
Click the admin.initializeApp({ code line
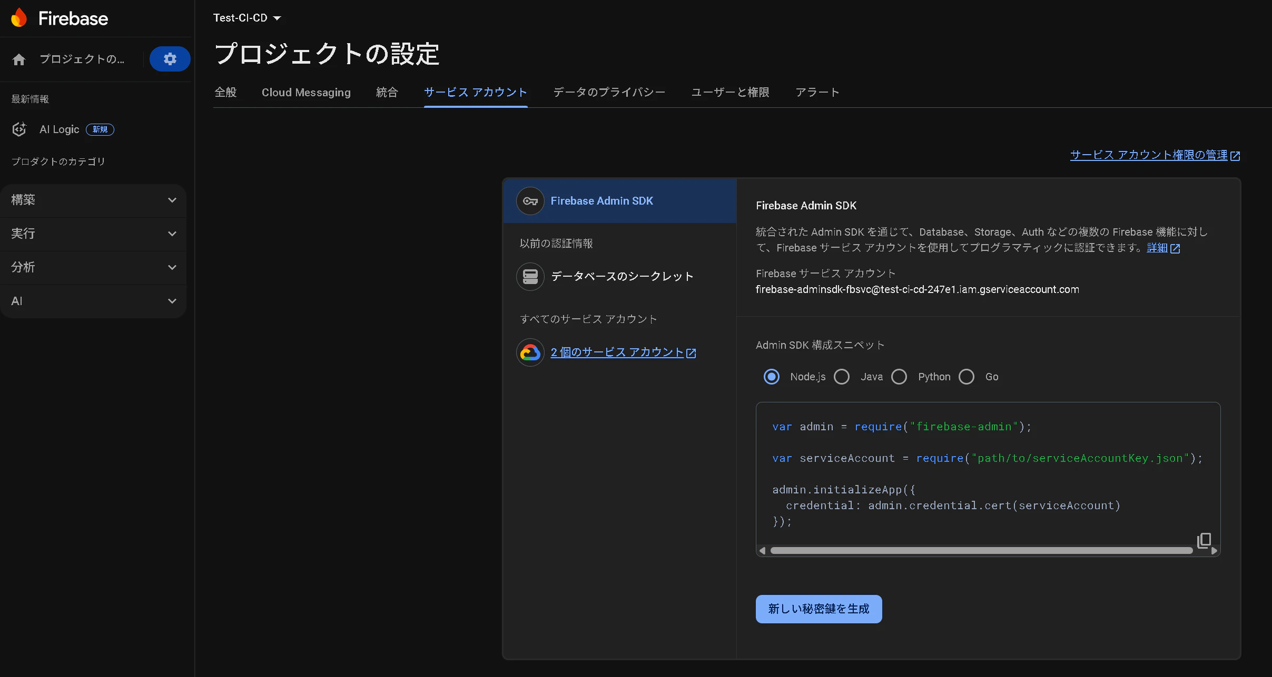844,490
